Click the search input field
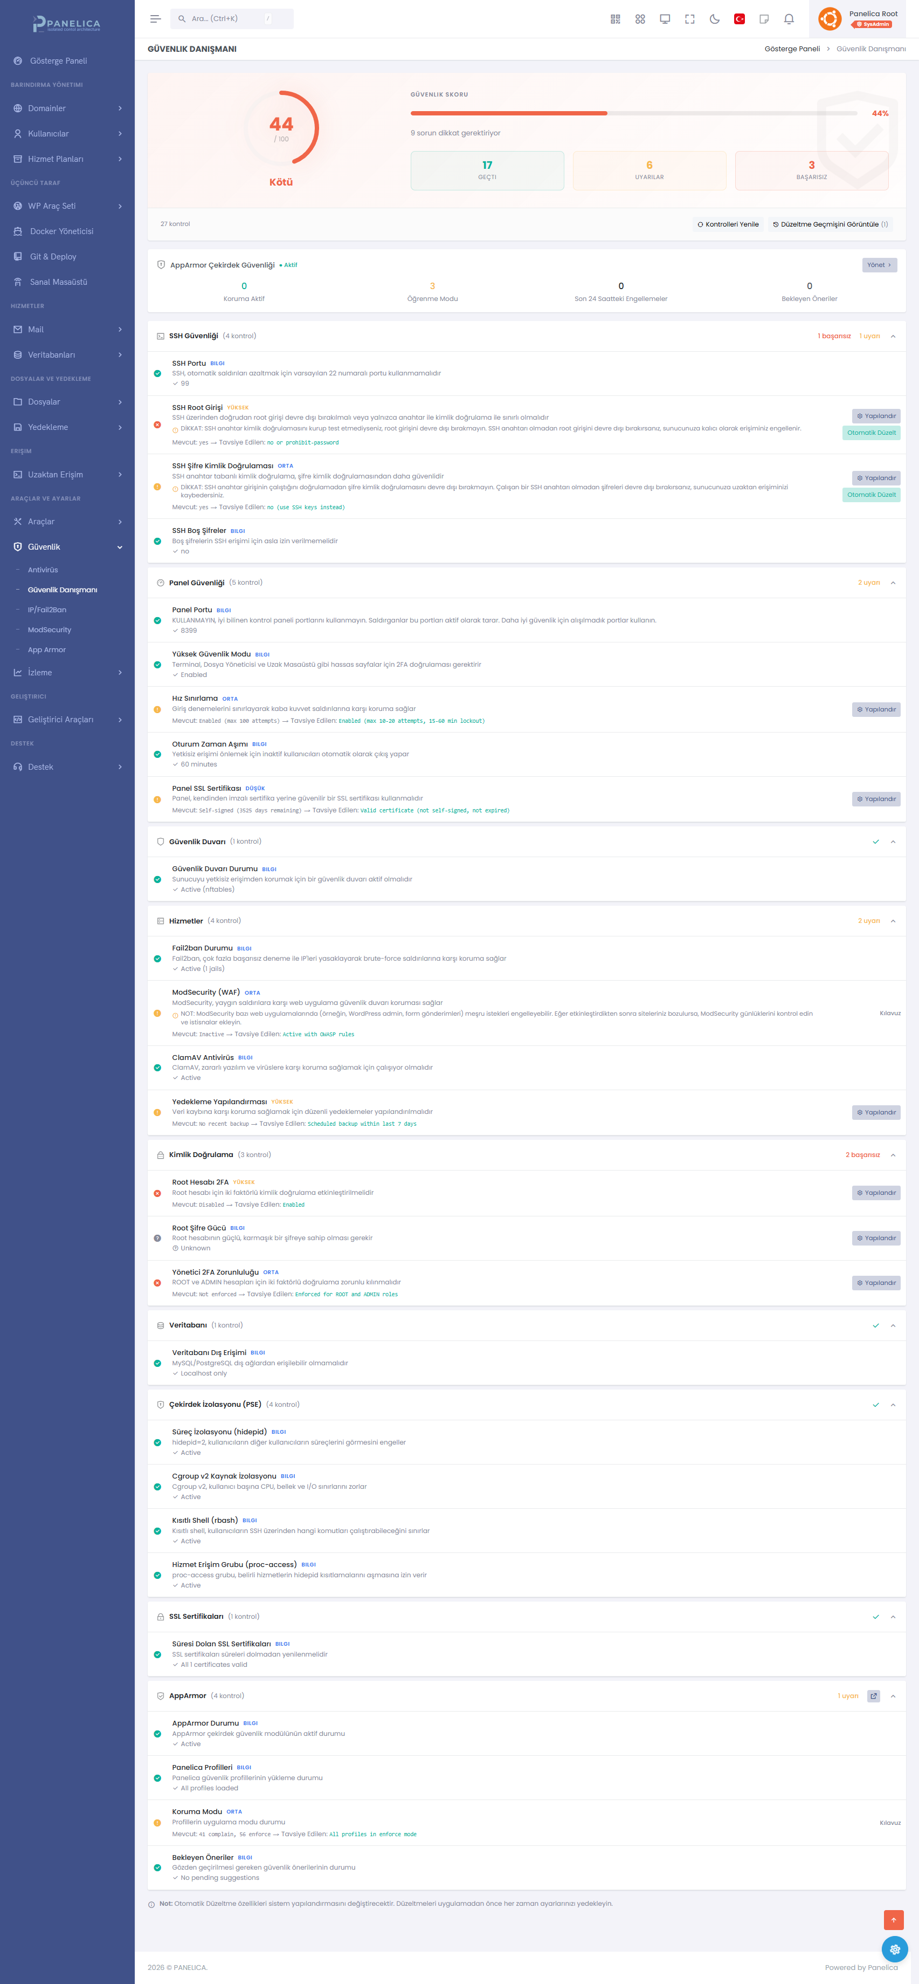 pos(231,19)
